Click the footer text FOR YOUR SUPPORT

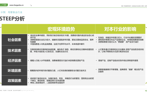click(12, 90)
